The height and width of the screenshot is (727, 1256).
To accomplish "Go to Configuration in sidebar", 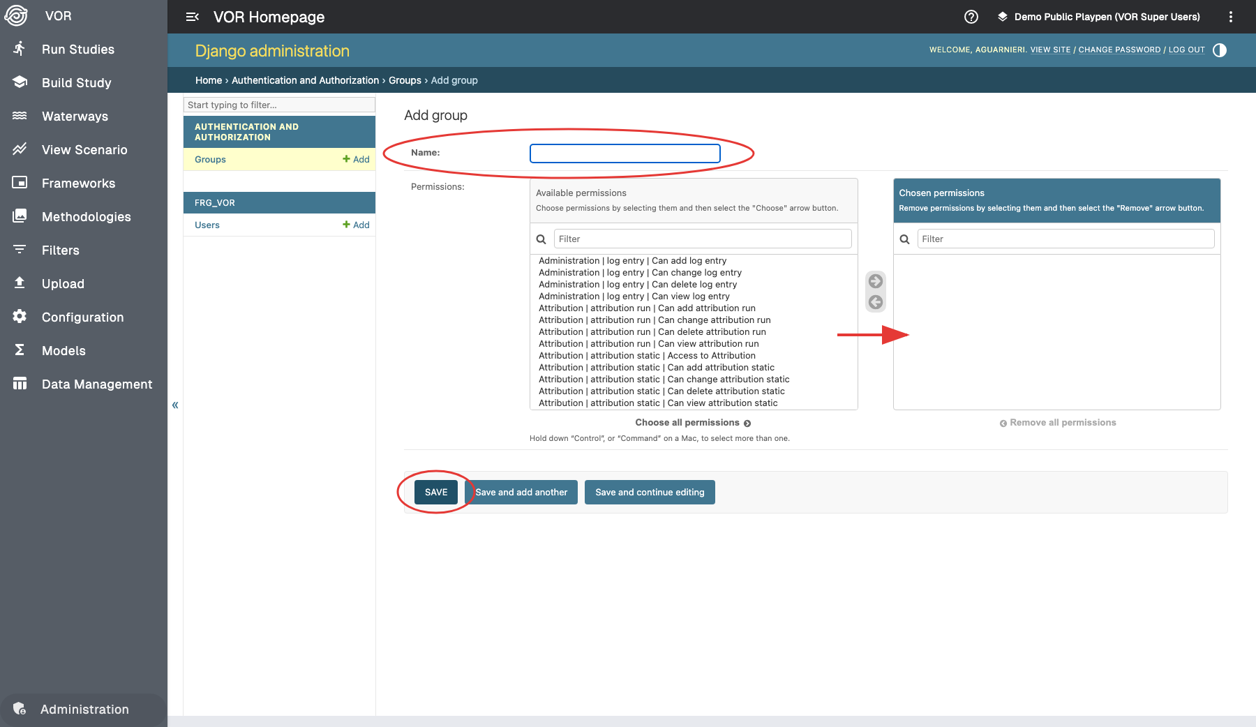I will [x=82, y=317].
